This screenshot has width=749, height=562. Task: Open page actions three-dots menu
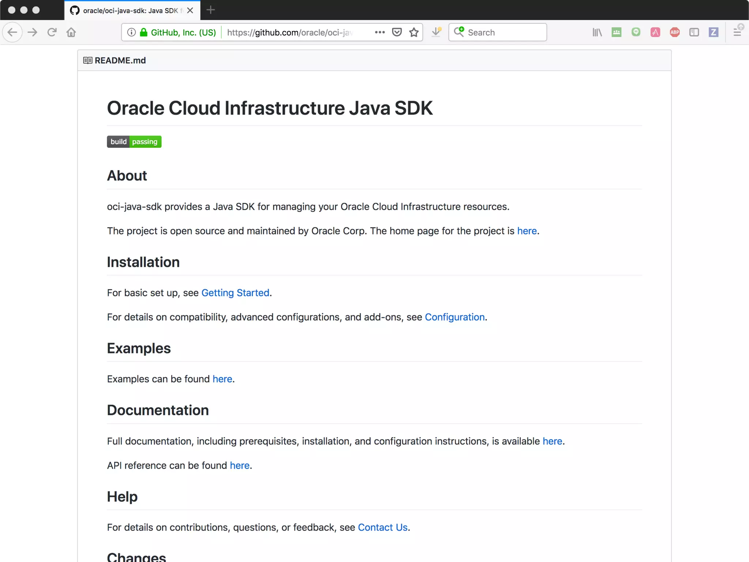tap(380, 32)
